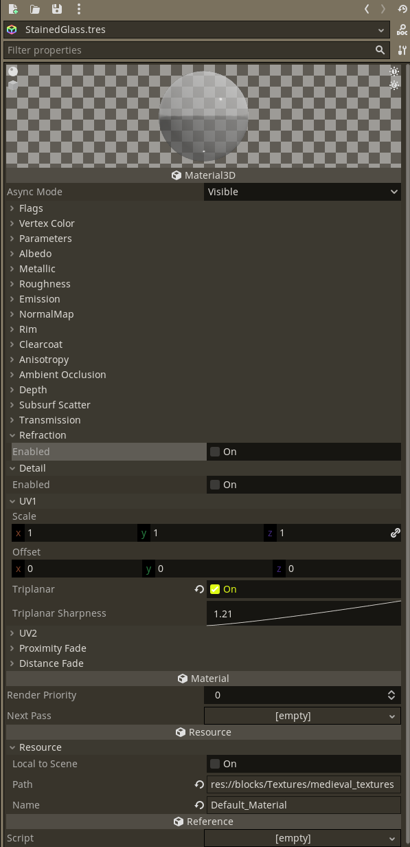Open the inspector extra options vertical dots menu

point(80,8)
